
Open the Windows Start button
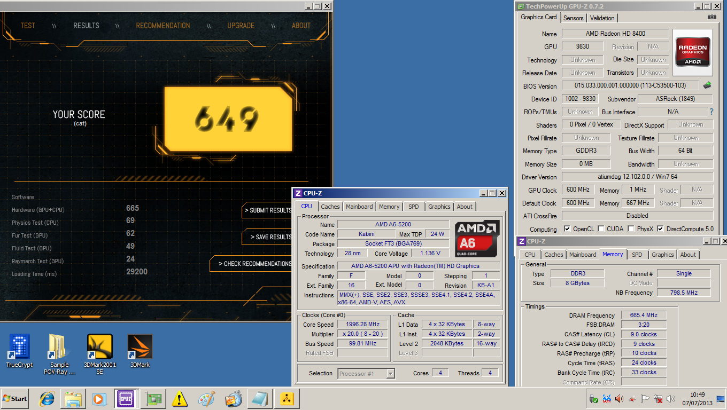click(15, 399)
